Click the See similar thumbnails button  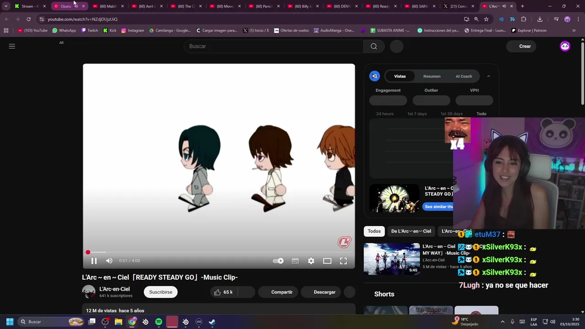438,207
